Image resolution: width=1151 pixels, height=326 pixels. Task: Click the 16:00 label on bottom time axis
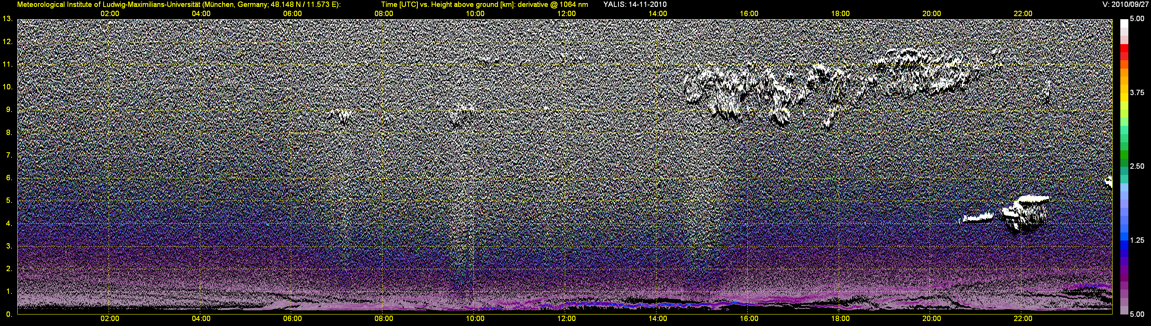(x=749, y=319)
